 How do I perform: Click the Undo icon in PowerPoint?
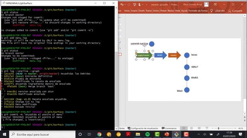pyautogui.click(x=122, y=5)
